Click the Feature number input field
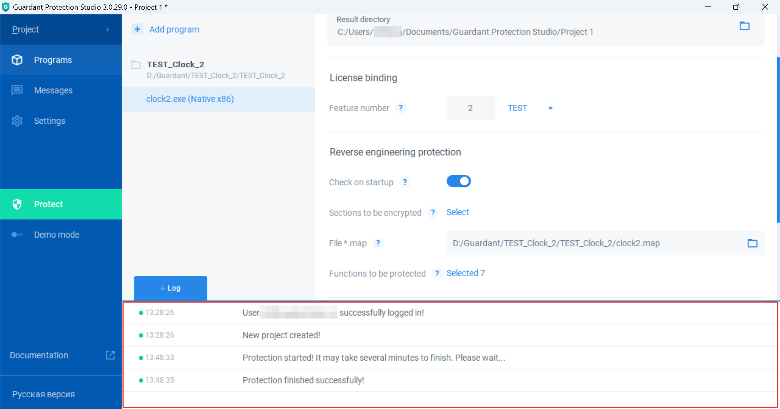 pyautogui.click(x=470, y=108)
